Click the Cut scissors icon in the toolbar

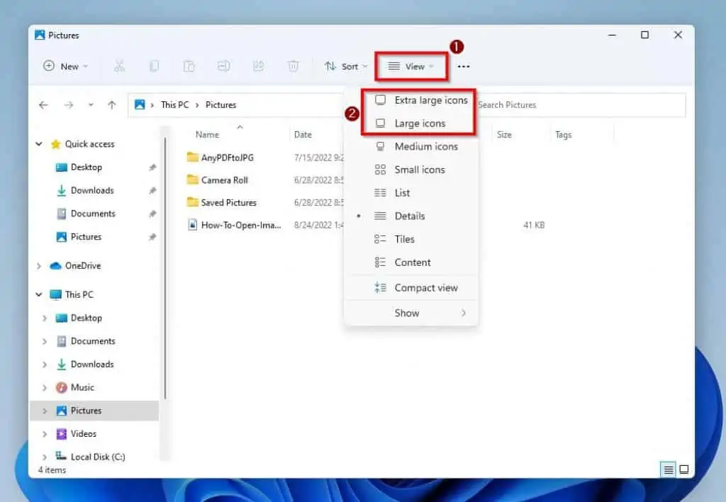pyautogui.click(x=119, y=66)
